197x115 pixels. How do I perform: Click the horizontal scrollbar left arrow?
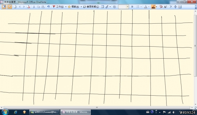[x=2, y=108]
